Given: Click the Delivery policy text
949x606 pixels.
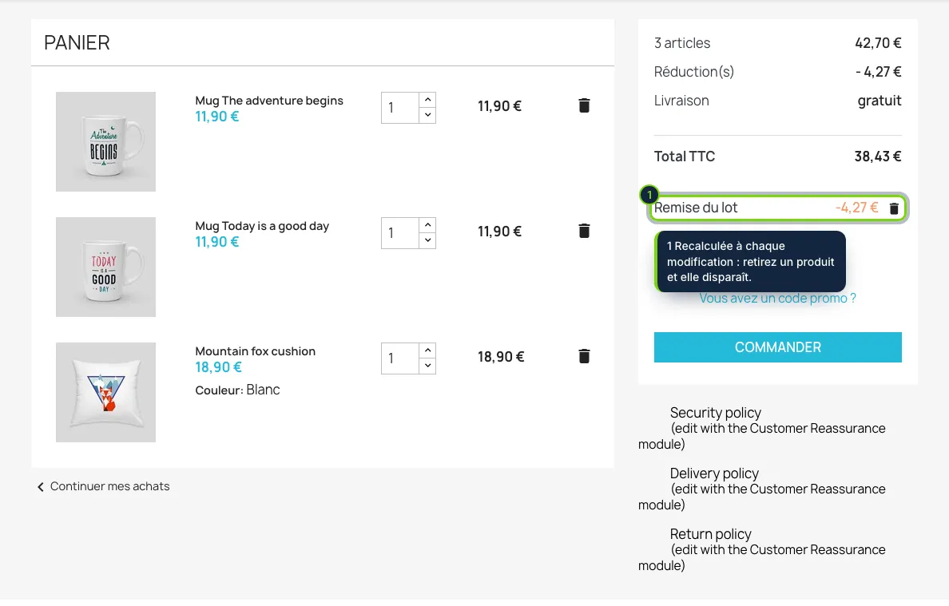Looking at the screenshot, I should (x=714, y=473).
